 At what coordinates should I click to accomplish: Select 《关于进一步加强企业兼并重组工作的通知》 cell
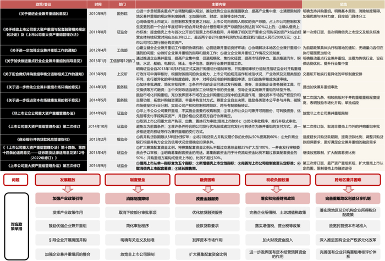43,51
